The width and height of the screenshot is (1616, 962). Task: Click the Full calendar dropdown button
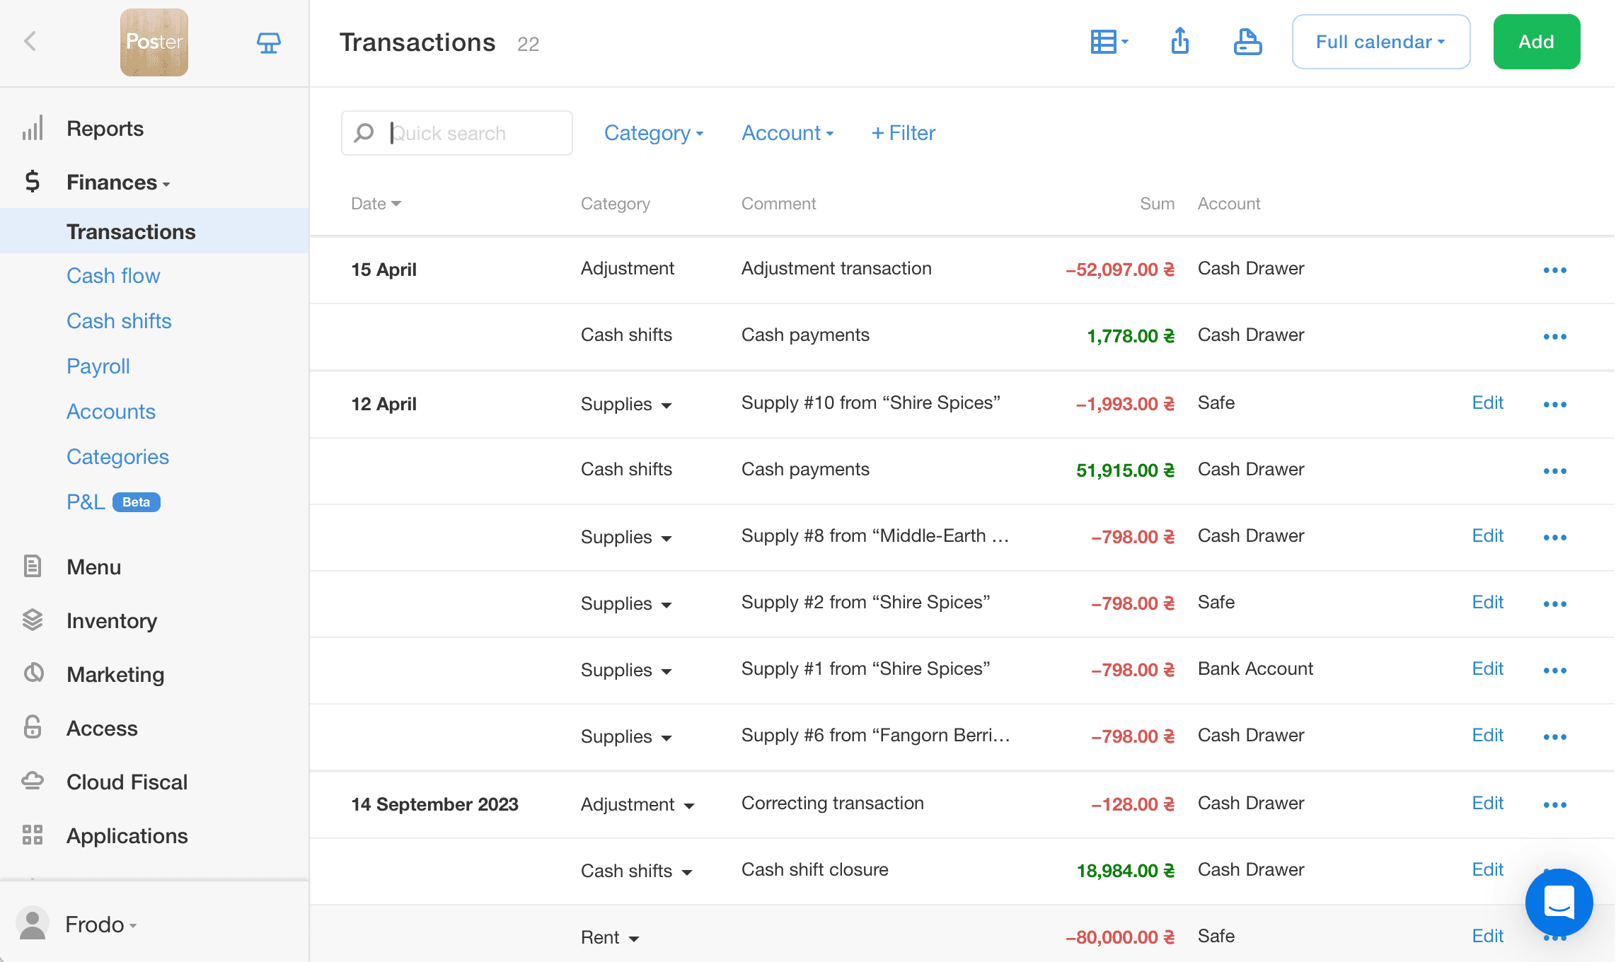coord(1379,41)
